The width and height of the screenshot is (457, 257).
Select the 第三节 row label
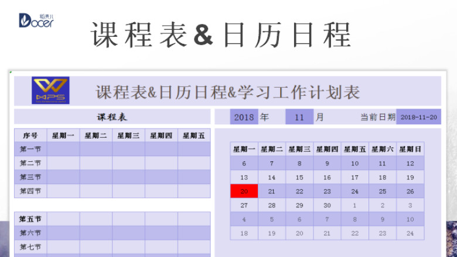click(x=30, y=177)
